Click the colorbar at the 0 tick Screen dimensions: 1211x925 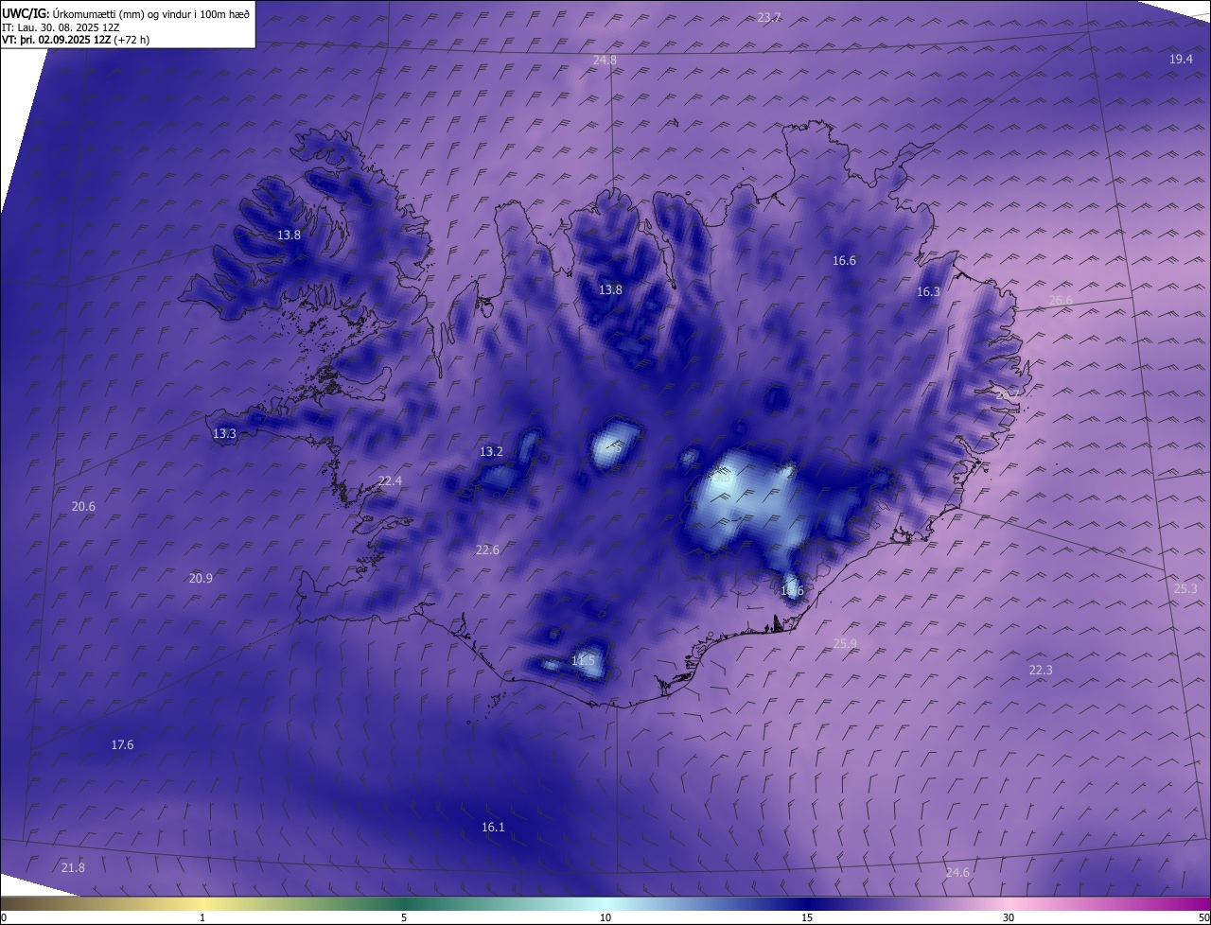tap(3, 917)
